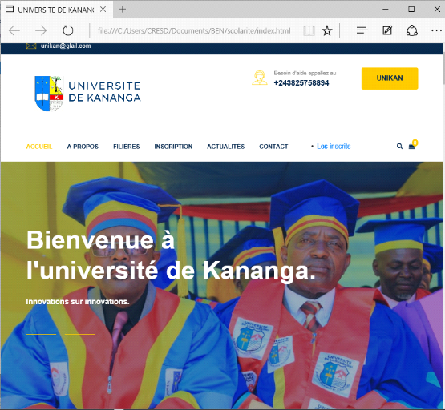Open the shopping bag cart icon

[412, 147]
